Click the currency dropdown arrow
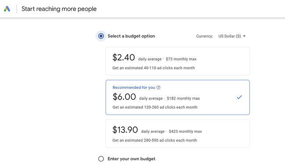 [x=244, y=36]
